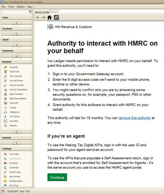Click the Categories icon
The width and height of the screenshot is (164, 194).
pyautogui.click(x=5, y=112)
